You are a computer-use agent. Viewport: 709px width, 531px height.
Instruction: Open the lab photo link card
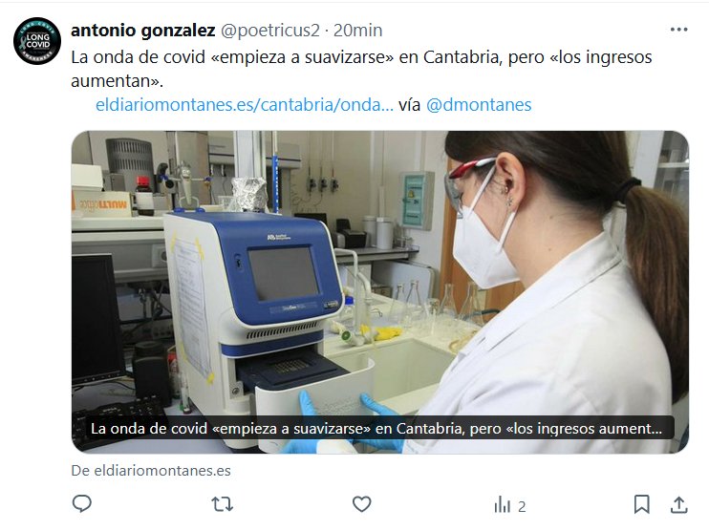click(380, 292)
